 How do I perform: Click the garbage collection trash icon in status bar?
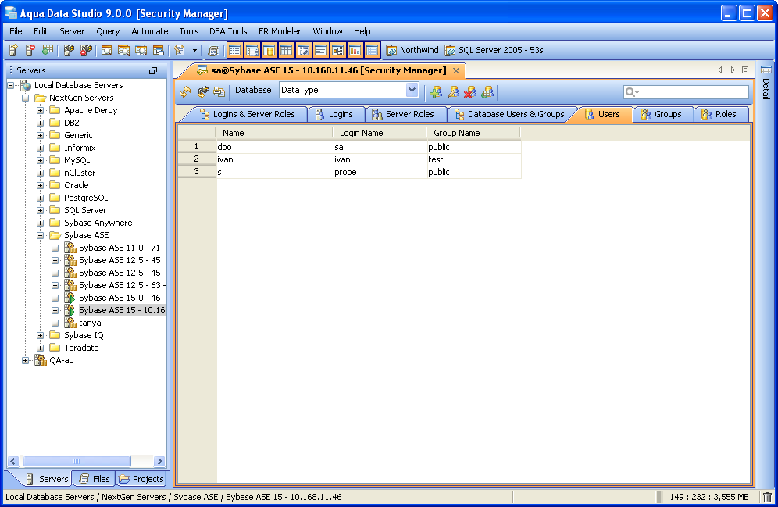(767, 497)
